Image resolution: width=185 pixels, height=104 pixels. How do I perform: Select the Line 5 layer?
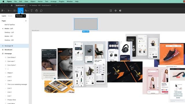click(x=14, y=77)
